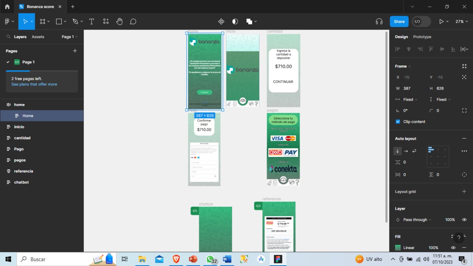Click the Linear fill color swatch

click(398, 248)
